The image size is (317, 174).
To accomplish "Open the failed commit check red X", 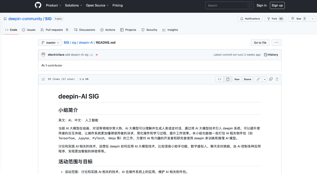I will point(97,54).
